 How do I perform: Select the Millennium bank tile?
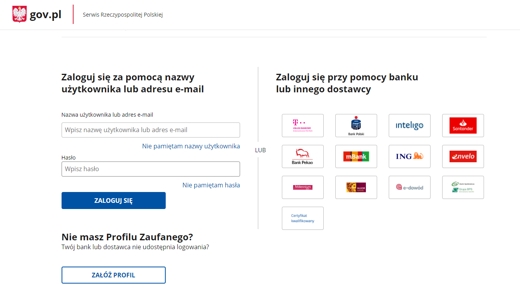[x=302, y=187]
